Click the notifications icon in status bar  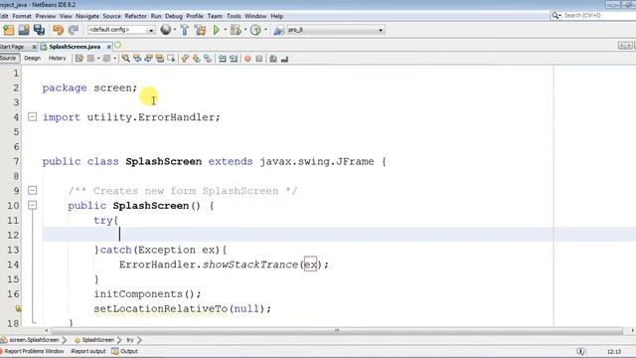[580, 351]
